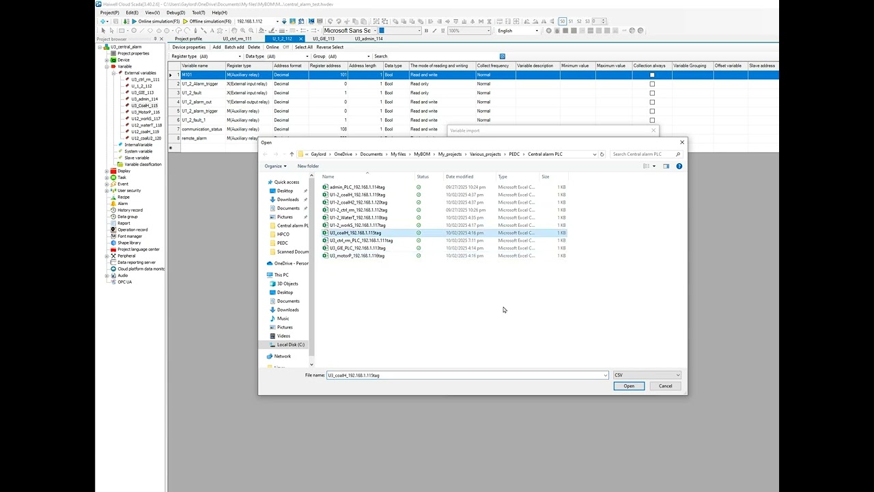Open Project language center item

point(139,249)
